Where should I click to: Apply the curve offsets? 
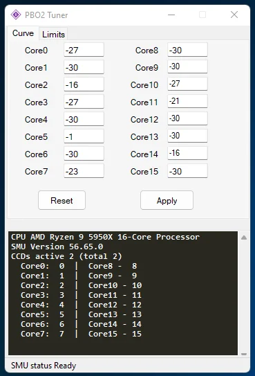click(167, 200)
